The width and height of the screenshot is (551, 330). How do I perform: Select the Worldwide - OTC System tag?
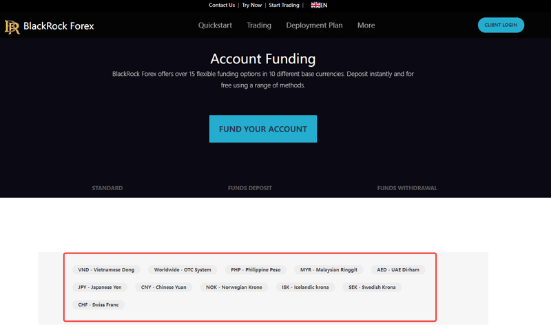coord(183,269)
